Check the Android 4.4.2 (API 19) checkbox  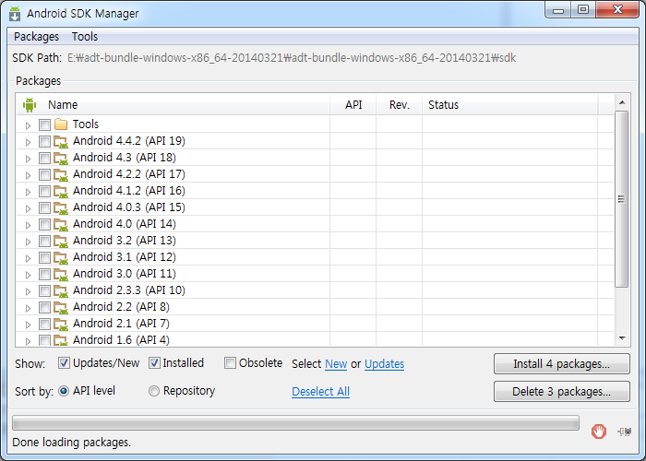coord(44,142)
